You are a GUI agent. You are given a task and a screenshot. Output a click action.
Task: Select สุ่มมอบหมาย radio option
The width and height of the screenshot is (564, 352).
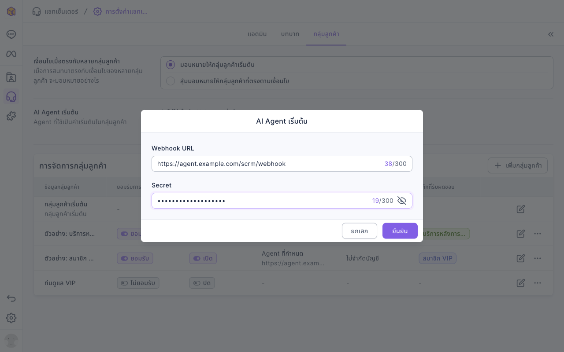tap(171, 81)
